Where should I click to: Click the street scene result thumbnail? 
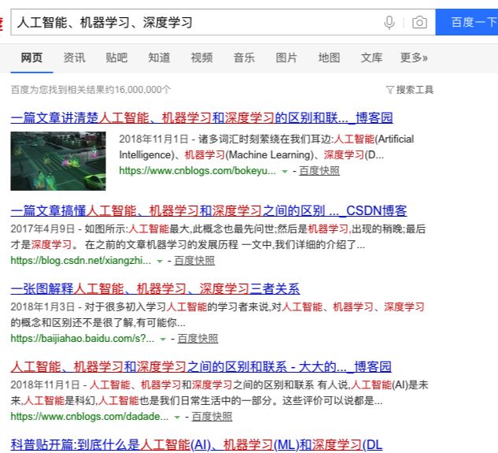pyautogui.click(x=58, y=161)
